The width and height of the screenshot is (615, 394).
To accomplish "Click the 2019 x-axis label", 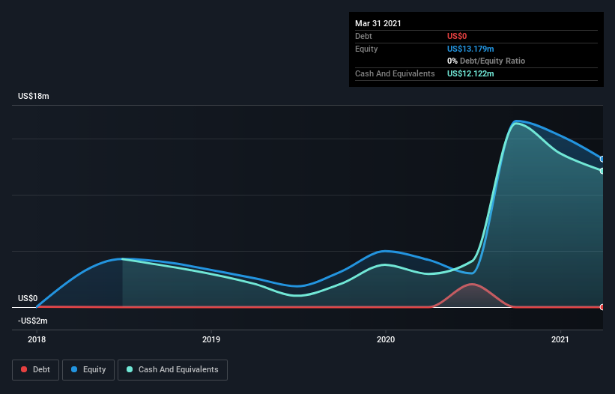I will click(211, 339).
